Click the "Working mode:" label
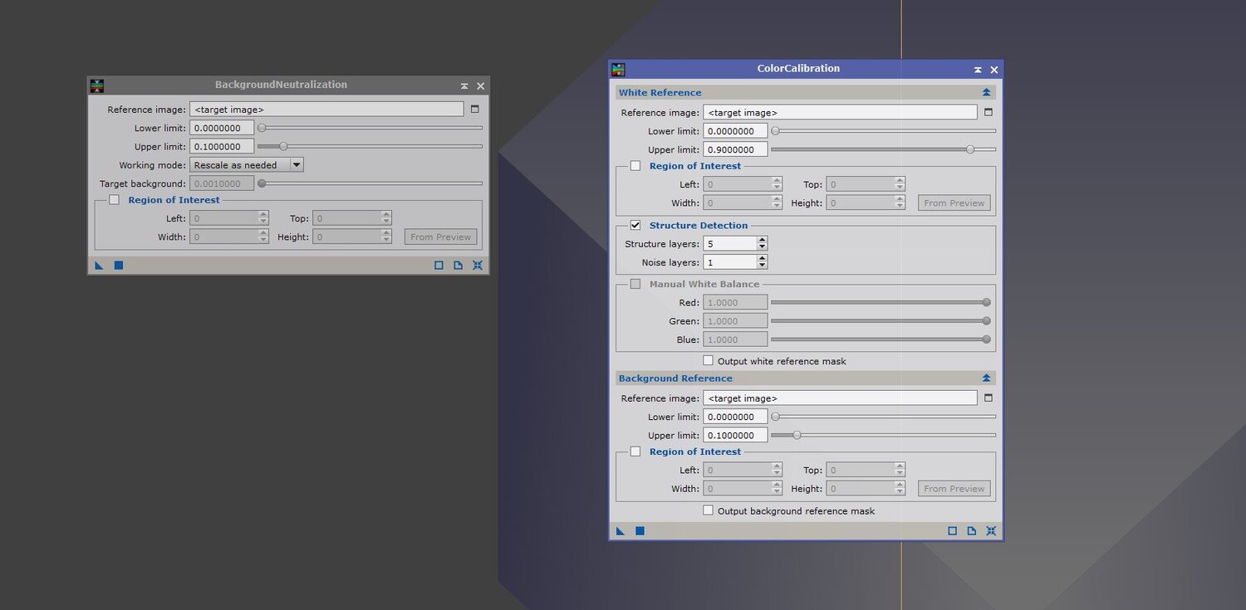Screen dimensions: 1246x610 pos(153,165)
